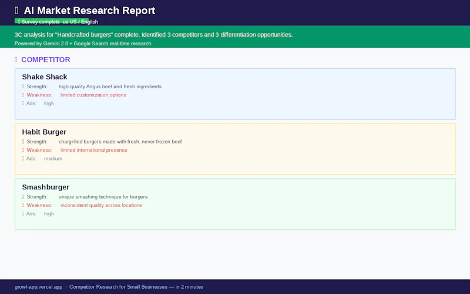Click the Shake Shack competitor name
Viewport: 470px width, 294px height.
point(45,77)
